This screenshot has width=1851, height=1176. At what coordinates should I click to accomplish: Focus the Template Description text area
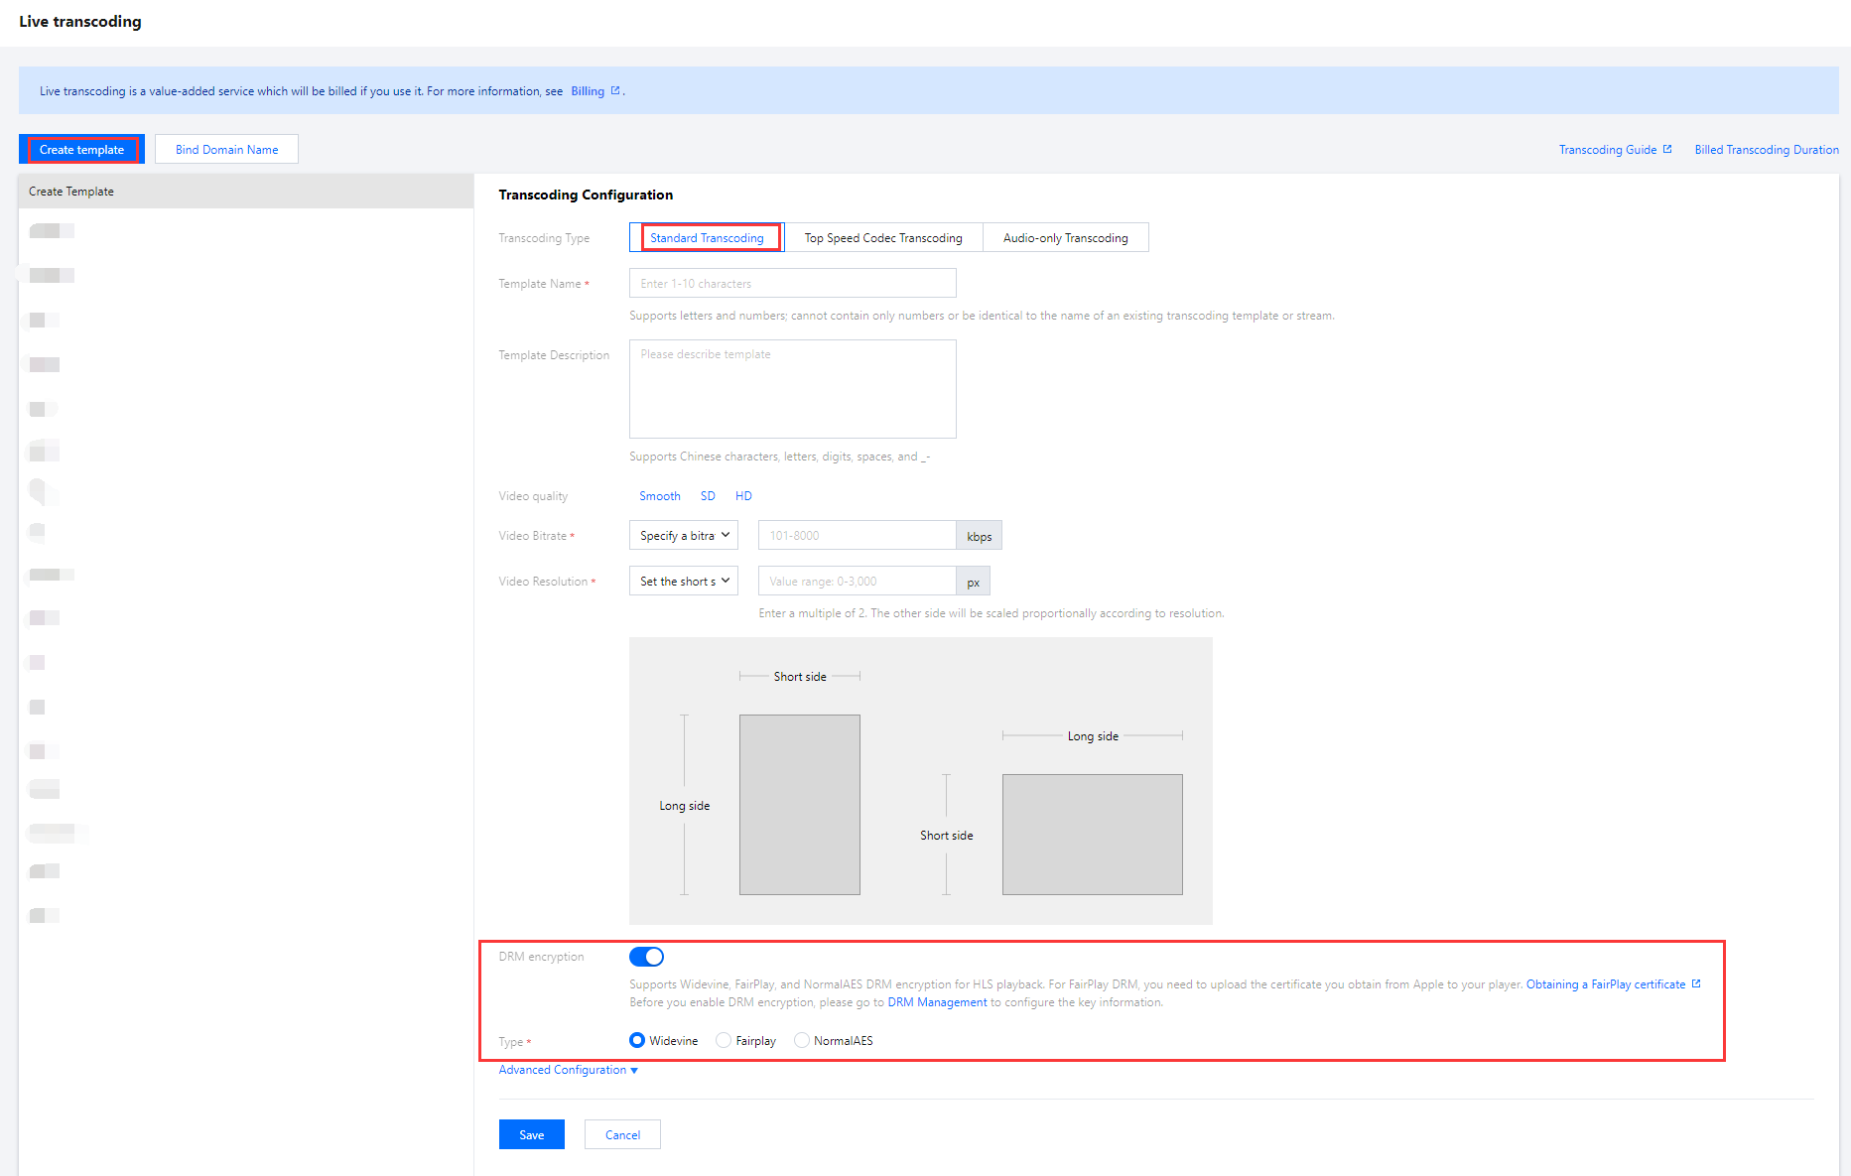(x=792, y=389)
